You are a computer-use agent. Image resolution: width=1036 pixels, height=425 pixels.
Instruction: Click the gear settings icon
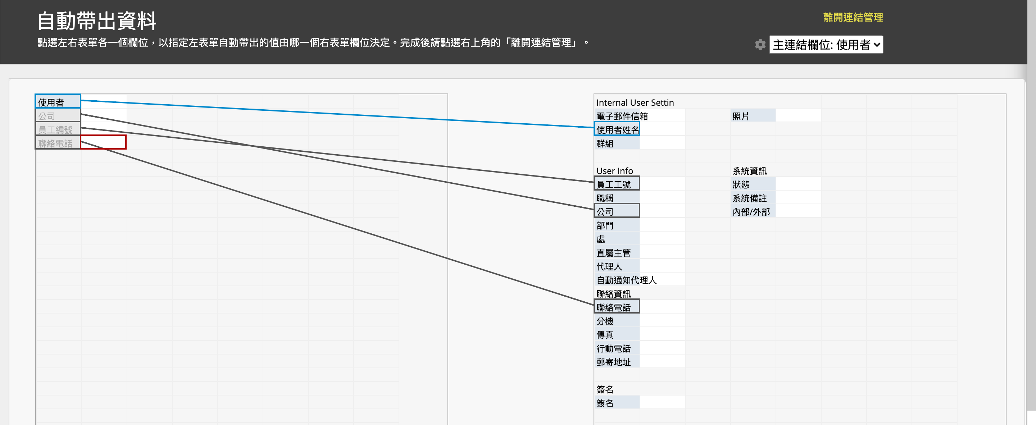(760, 45)
